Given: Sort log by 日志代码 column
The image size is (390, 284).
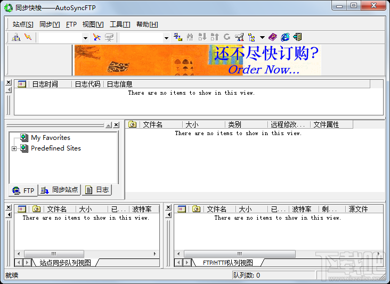Looking at the screenshot, I should click(x=88, y=84).
